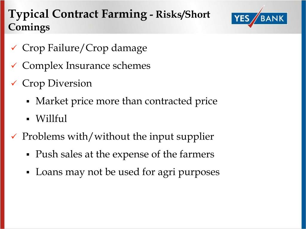Click square bullet before Willful
This screenshot has height=229, width=306.
(x=28, y=119)
